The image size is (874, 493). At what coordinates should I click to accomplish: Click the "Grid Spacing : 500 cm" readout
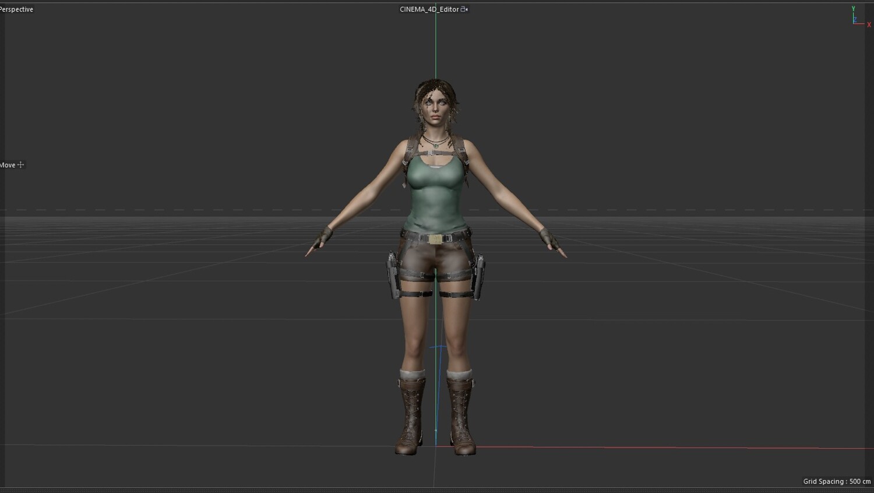tap(837, 481)
